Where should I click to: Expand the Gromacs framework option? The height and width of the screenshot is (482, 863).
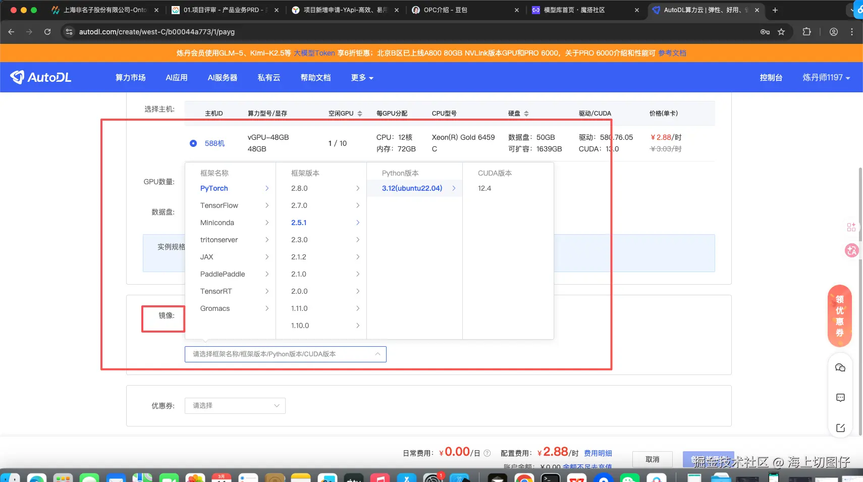point(231,308)
